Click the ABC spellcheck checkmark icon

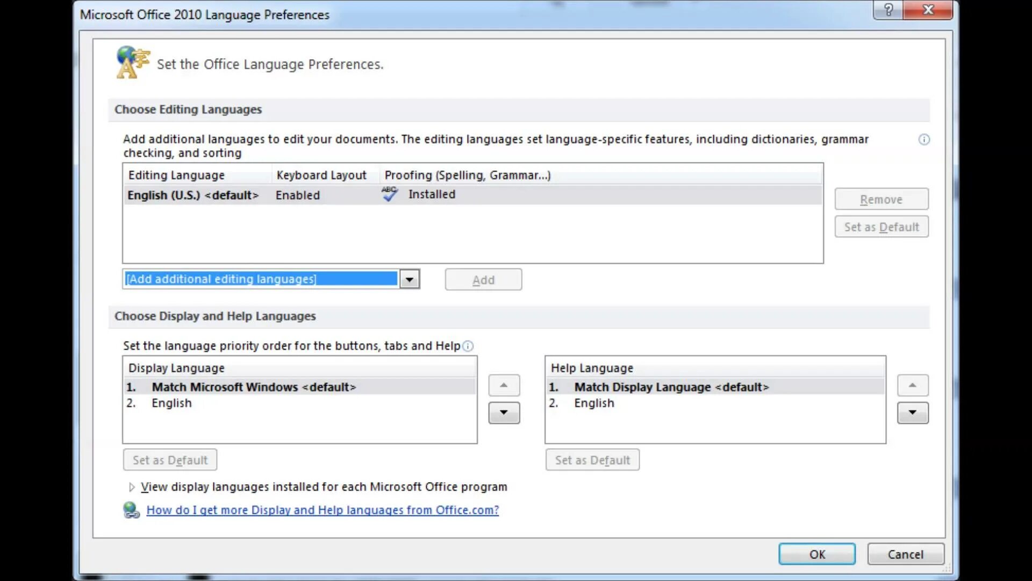[389, 194]
